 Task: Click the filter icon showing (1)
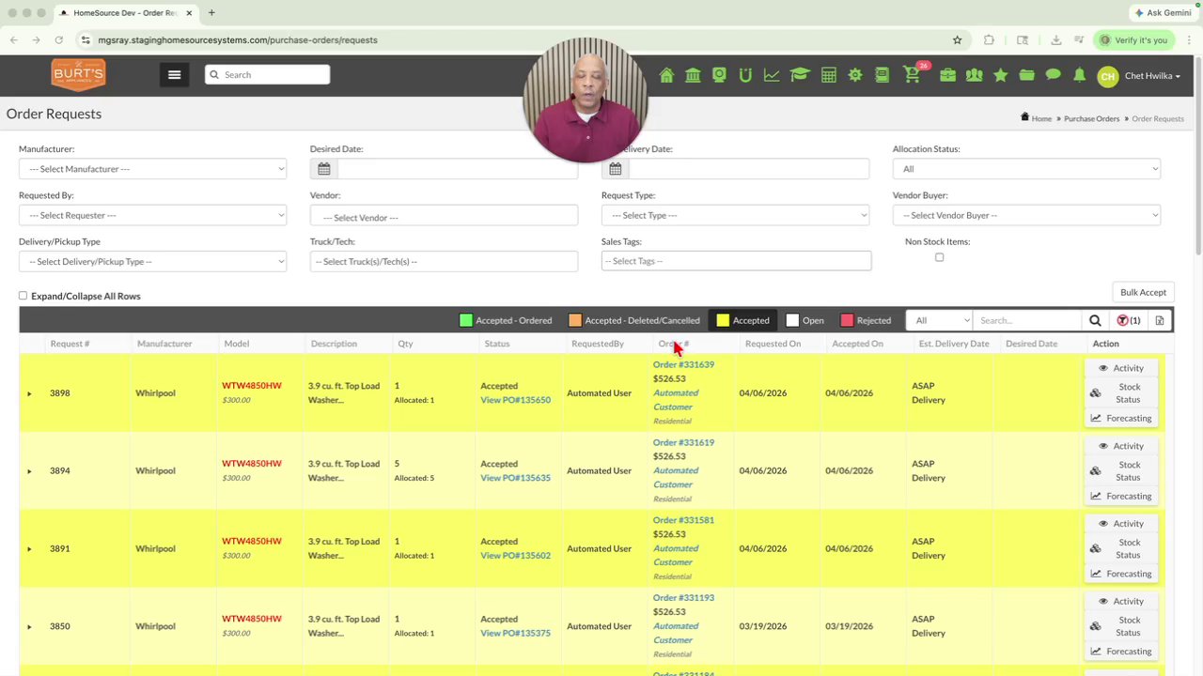point(1128,320)
